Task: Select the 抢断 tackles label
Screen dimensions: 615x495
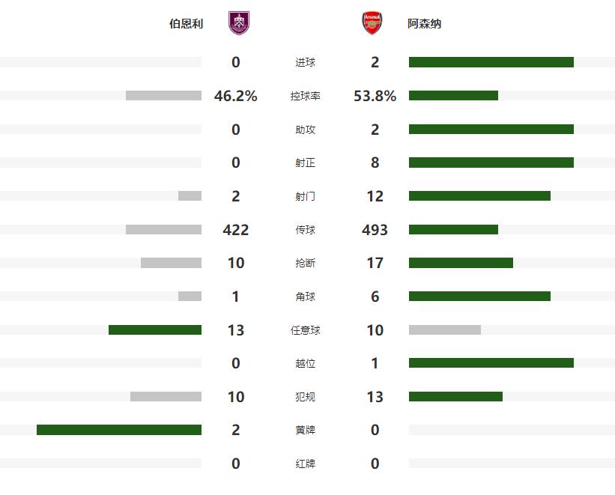Action: tap(305, 263)
